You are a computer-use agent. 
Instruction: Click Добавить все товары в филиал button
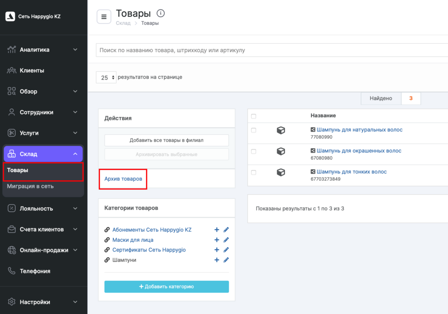click(166, 140)
